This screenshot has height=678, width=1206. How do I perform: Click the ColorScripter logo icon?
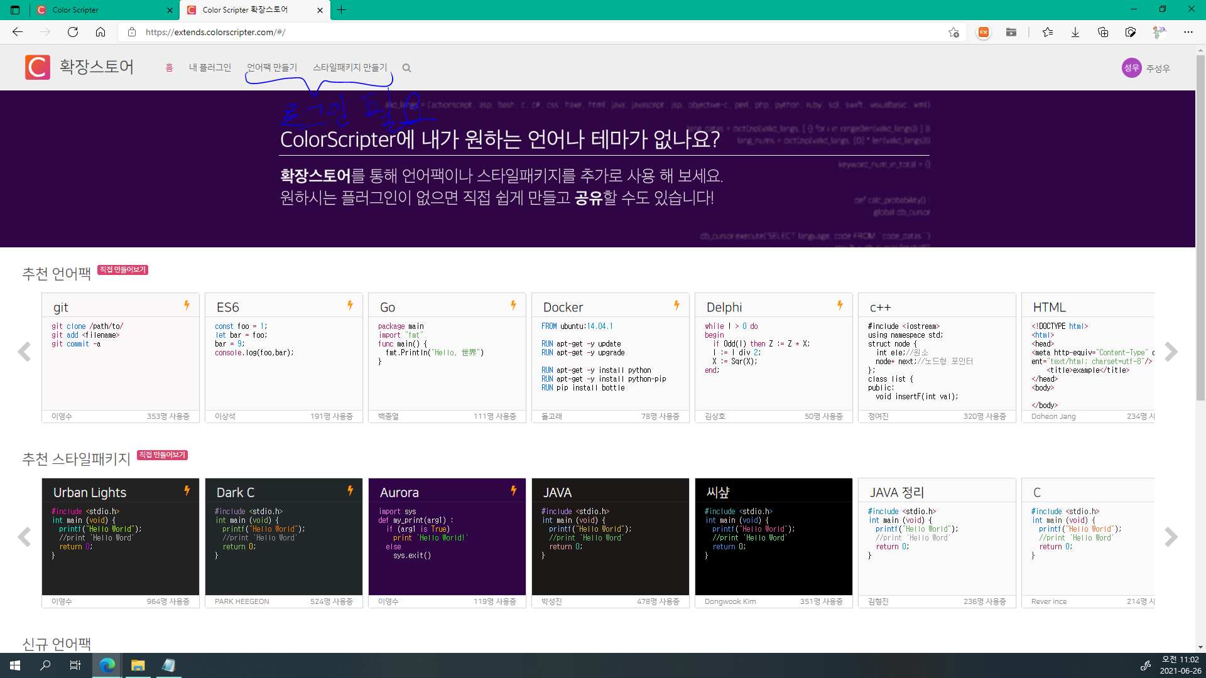point(38,67)
